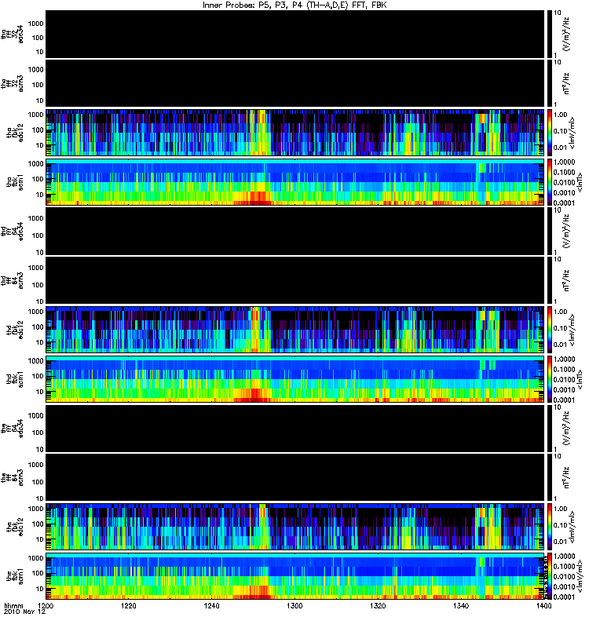
Task: Click the the fbk edc12 spectrogram panel
Action: click(x=295, y=527)
